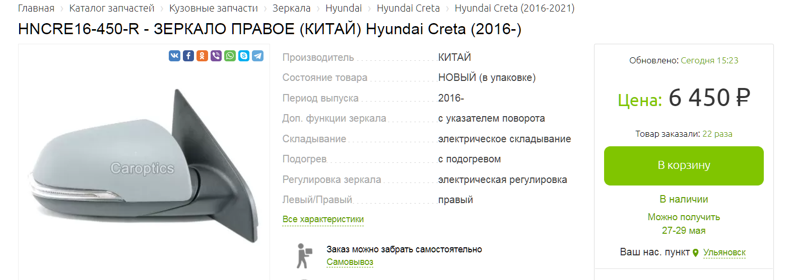This screenshot has height=280, width=790.
Task: Select the product title HNCRE16-450-R heading
Action: click(270, 29)
